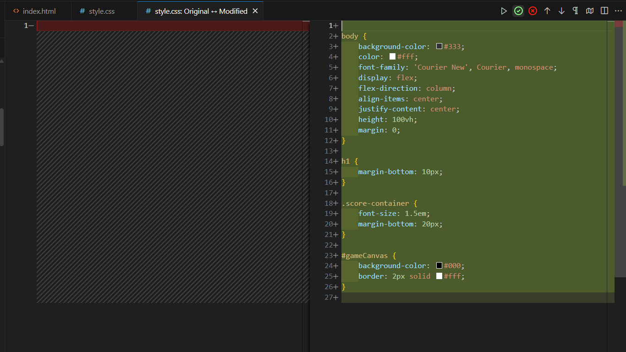Accept changes with green checkmark icon
The image size is (626, 352).
[518, 11]
